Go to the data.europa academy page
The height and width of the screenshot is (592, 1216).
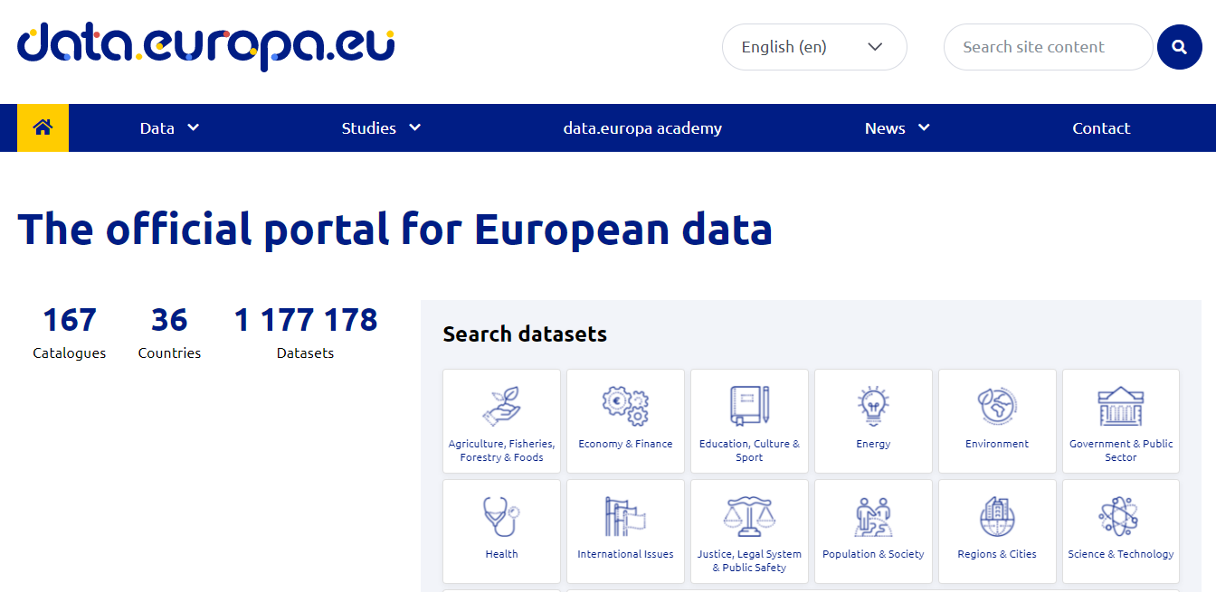point(642,127)
